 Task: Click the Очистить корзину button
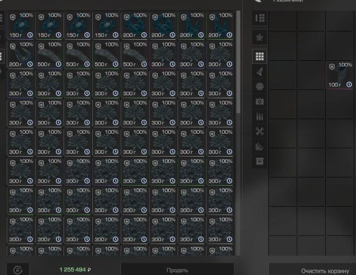coord(325,271)
